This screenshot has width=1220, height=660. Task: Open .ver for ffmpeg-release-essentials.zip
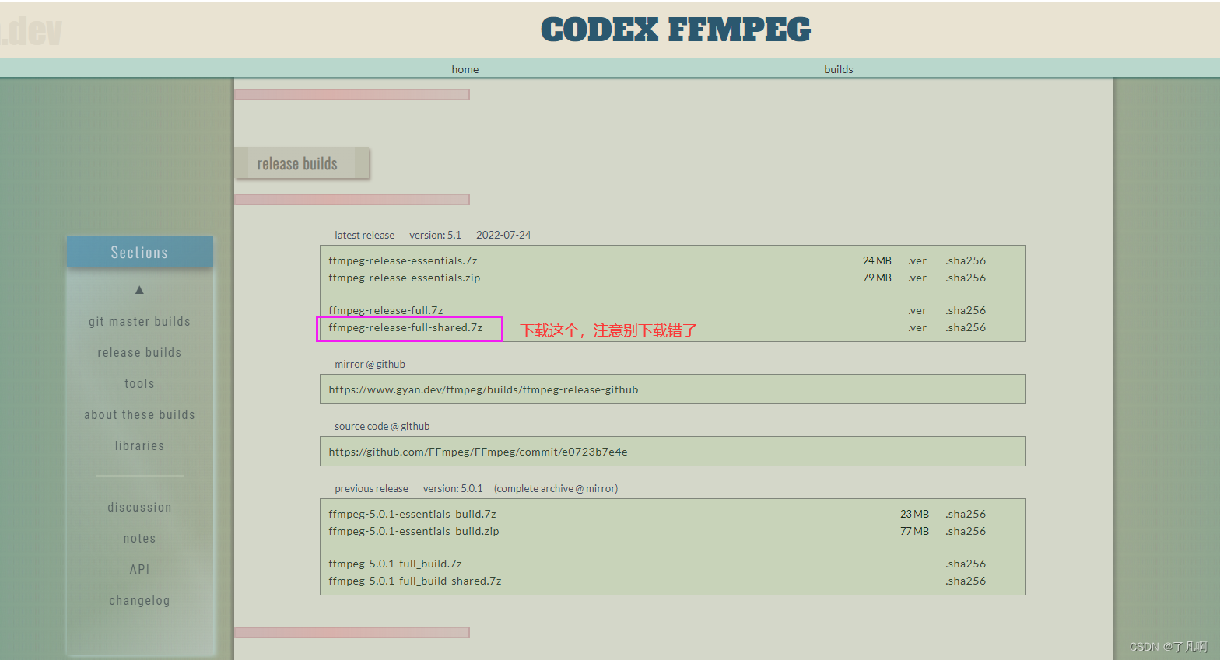pos(917,278)
